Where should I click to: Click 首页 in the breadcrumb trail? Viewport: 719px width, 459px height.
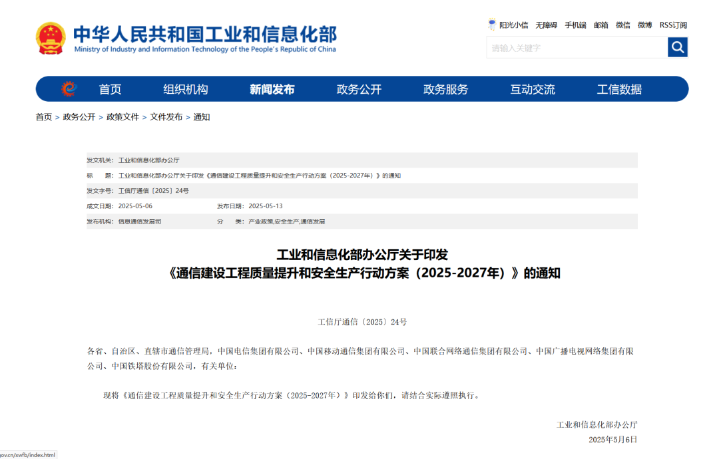pyautogui.click(x=44, y=117)
